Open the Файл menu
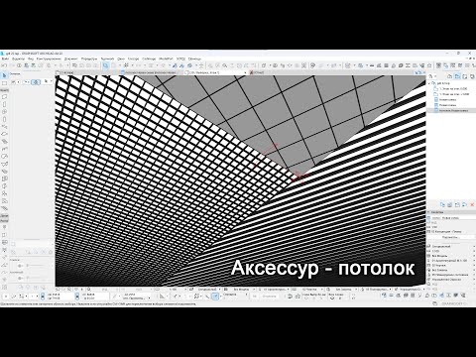Screen dimensions: 476x357 tap(5, 59)
